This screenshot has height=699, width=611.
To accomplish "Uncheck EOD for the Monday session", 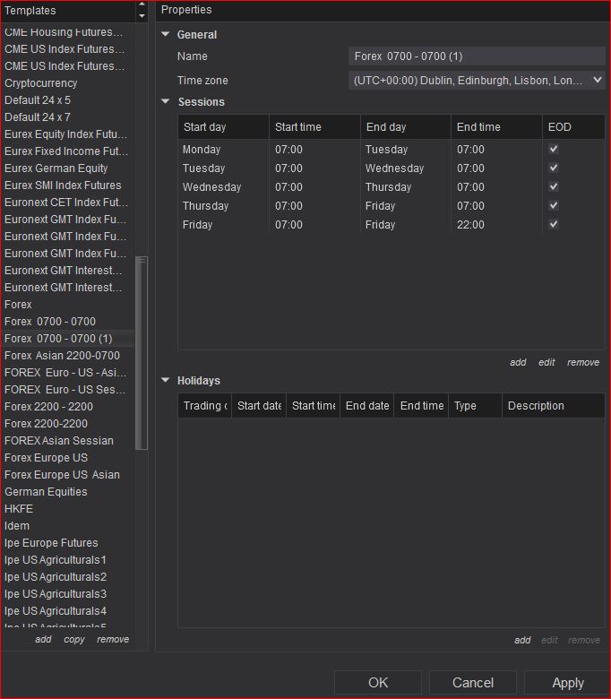I will tap(554, 149).
